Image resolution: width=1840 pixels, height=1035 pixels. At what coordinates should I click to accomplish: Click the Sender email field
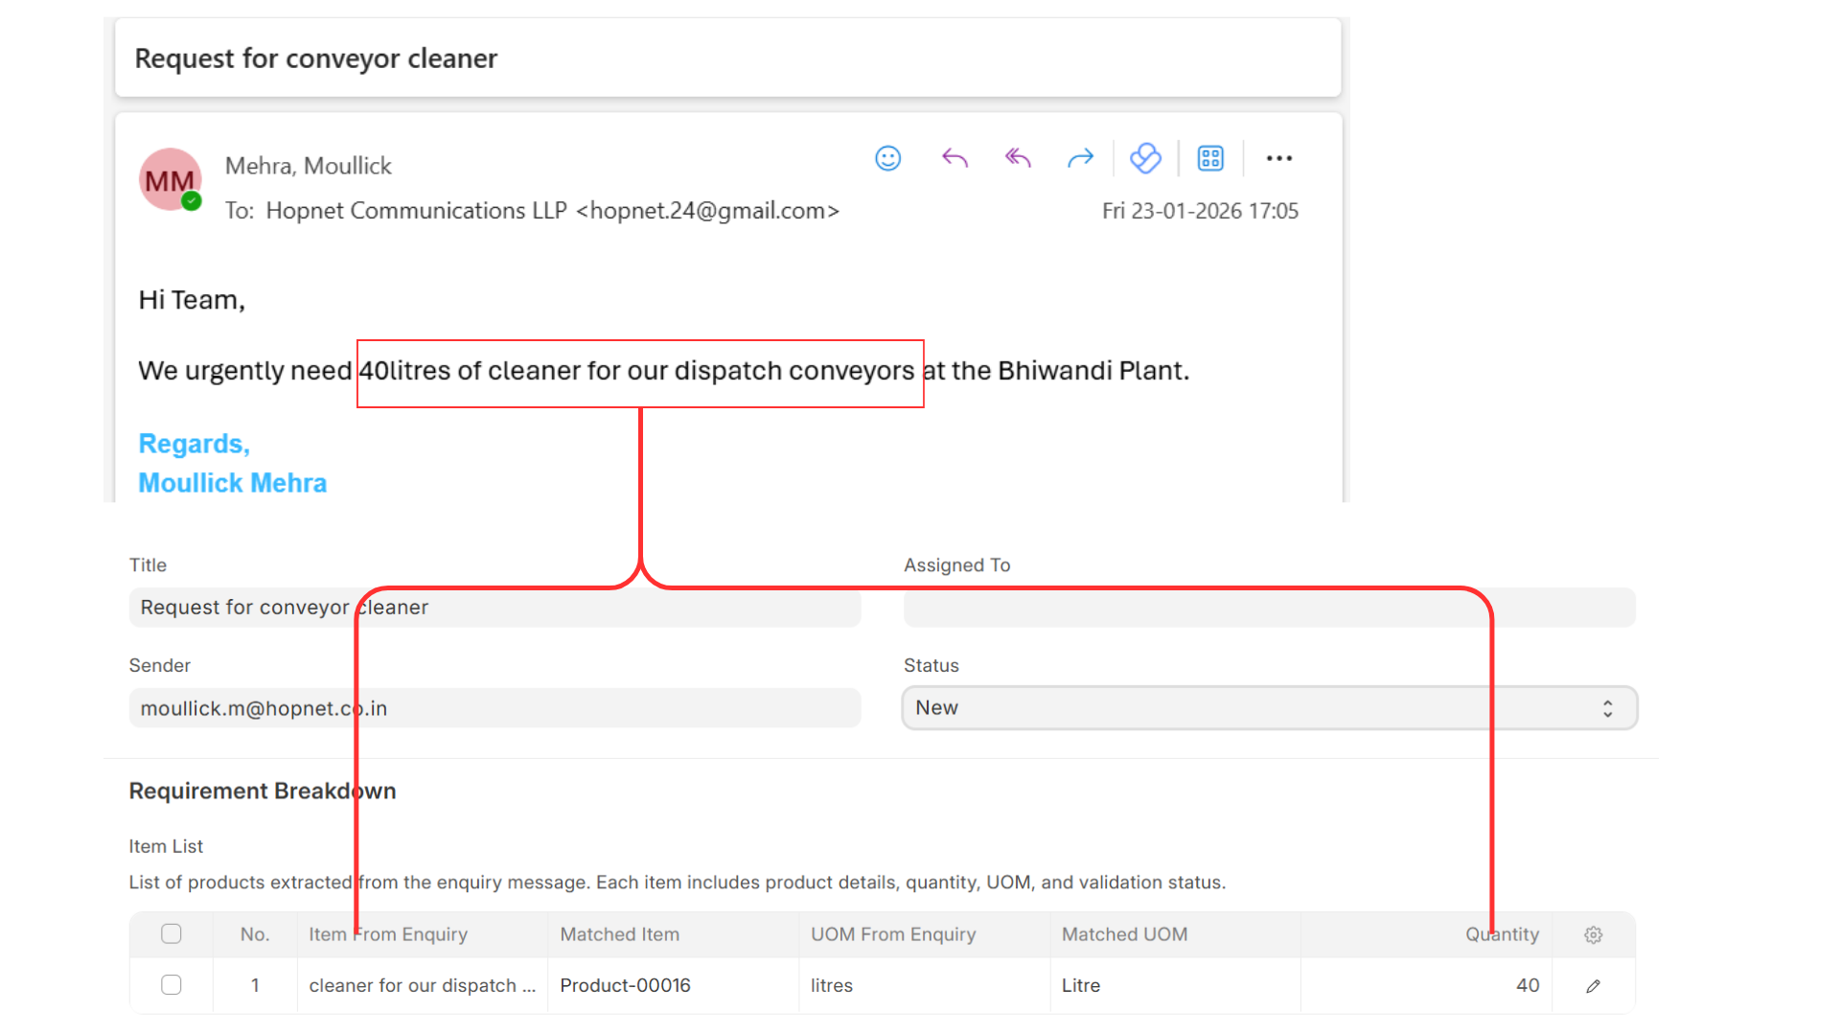click(x=494, y=708)
